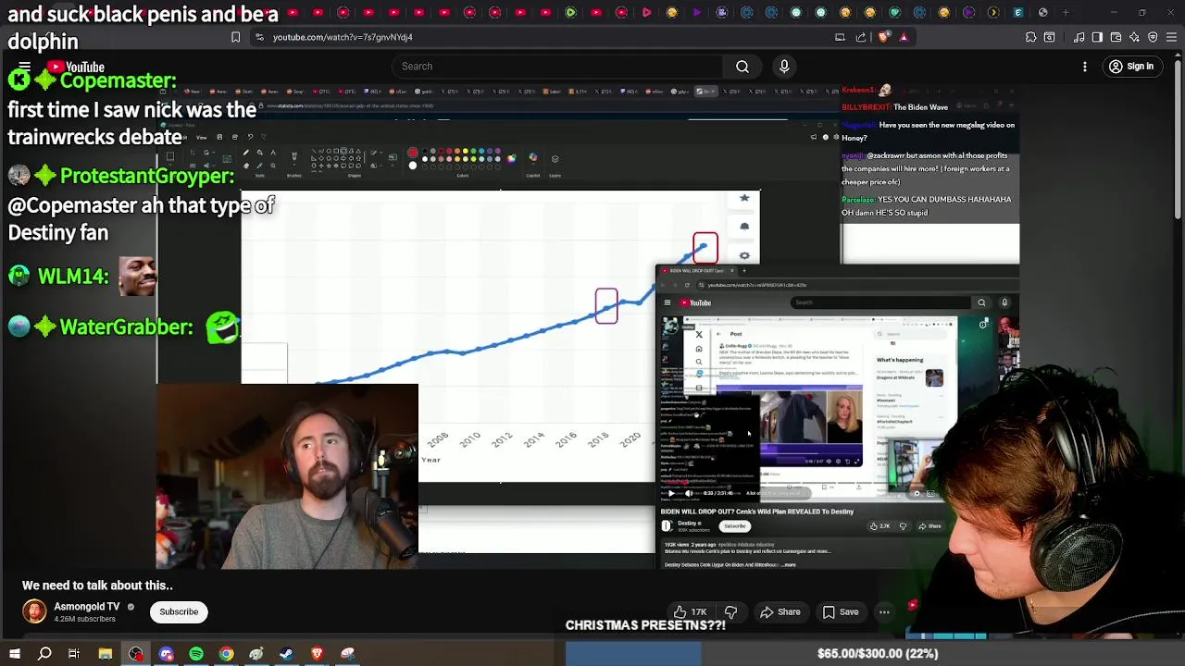Open Windows Start menu
Screen dimensions: 1185x666
[14, 654]
